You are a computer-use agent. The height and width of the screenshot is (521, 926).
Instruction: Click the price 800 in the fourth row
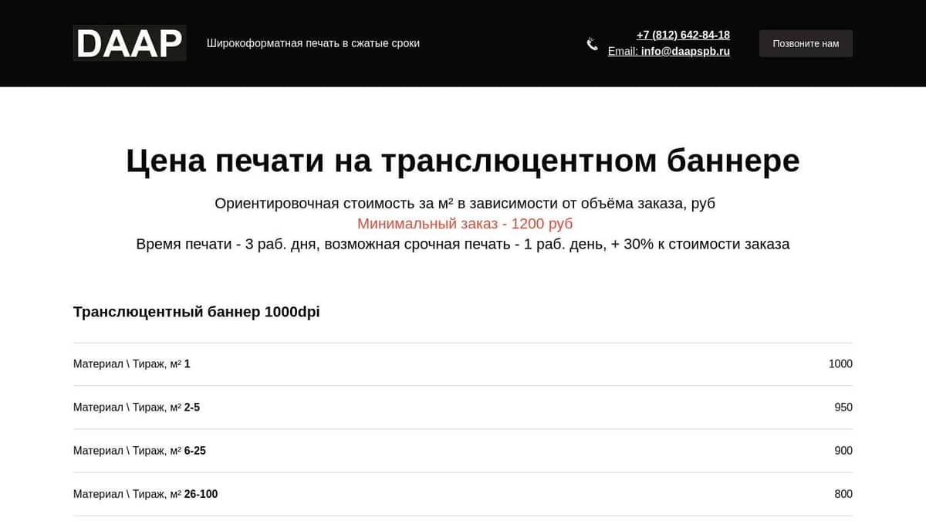(843, 494)
